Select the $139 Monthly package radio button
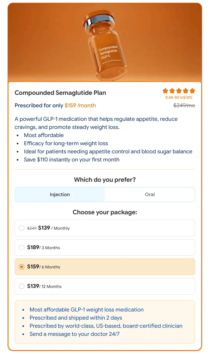Screen dimensions: 211x354 click(22, 228)
